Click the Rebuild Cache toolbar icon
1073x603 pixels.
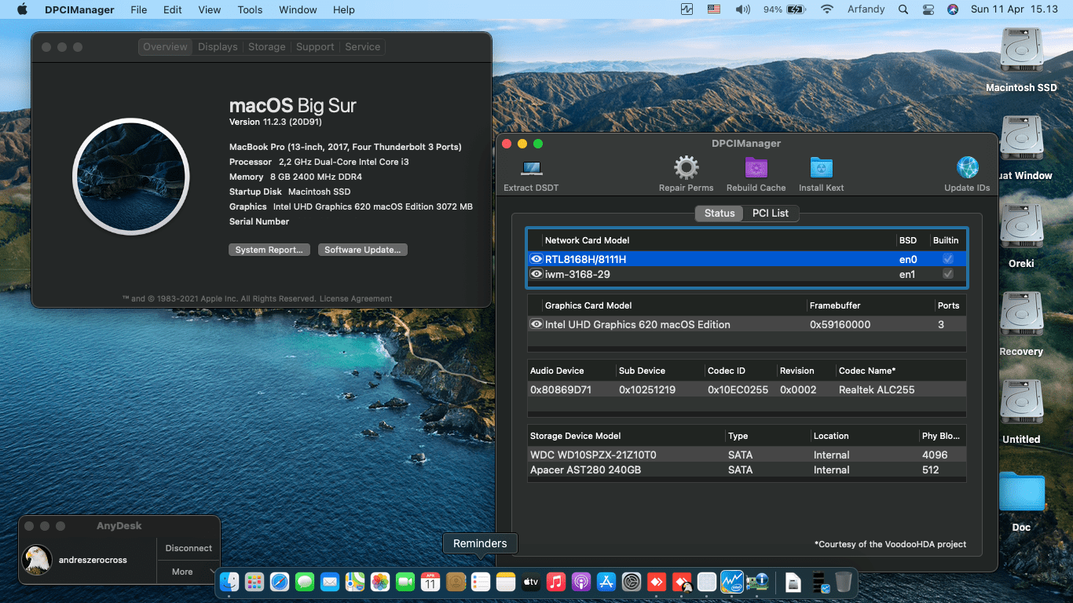[756, 167]
